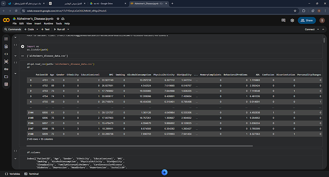
Task: Rename the notebook title Alzheimer's_Disease.ipynb
Action: coord(35,19)
